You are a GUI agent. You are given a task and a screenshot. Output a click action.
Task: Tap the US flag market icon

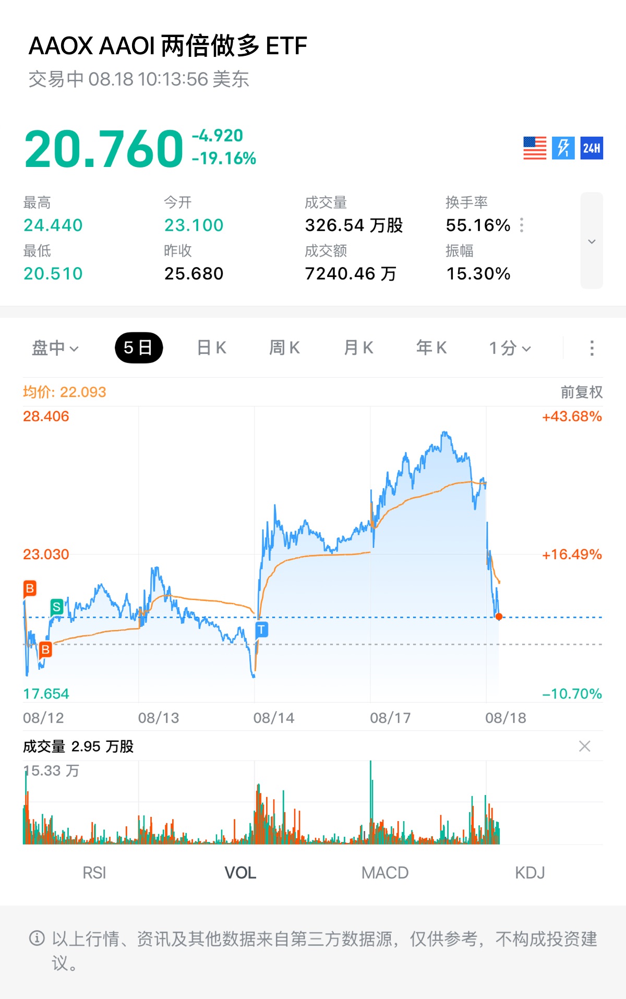tap(535, 148)
